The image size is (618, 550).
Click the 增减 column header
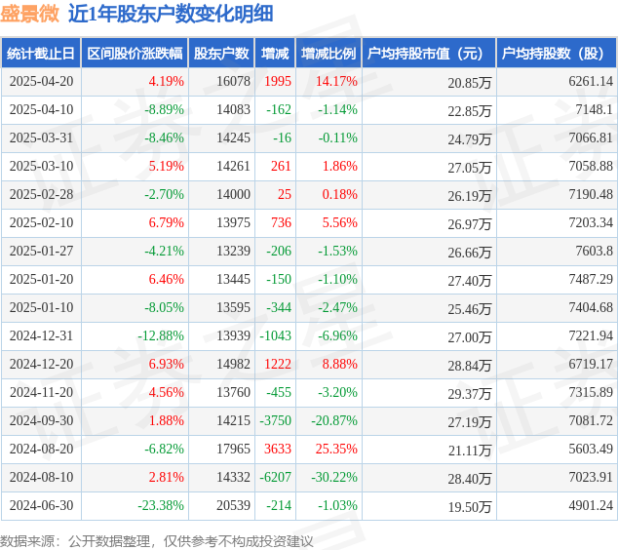[x=275, y=54]
